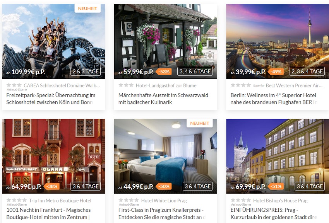The width and height of the screenshot is (329, 223).
Task: Click the -51% discount badge
Action: (276, 186)
